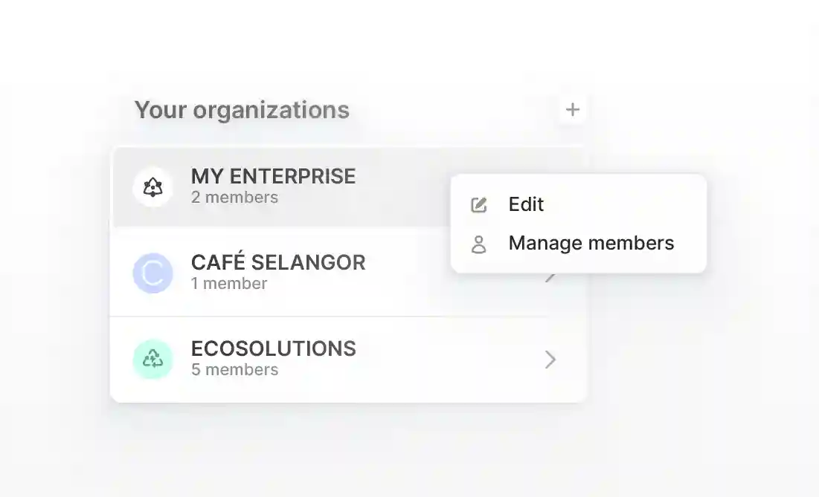Click the "2 members" text under MY ENTERPRISE
The width and height of the screenshot is (819, 497).
click(x=234, y=198)
